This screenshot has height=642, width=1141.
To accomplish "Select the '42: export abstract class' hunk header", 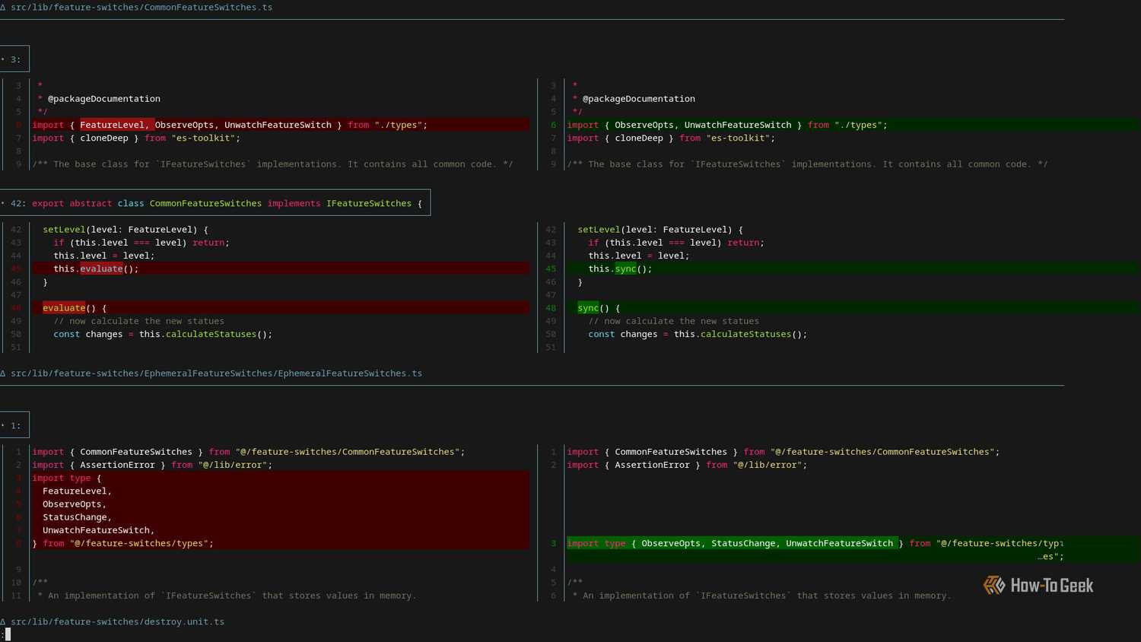I will 215,203.
